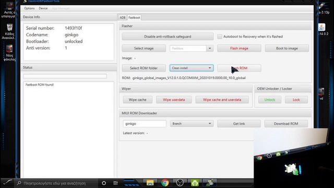This screenshot has height=188, width=334.
Task: Open the Options menu
Action: point(29,8)
